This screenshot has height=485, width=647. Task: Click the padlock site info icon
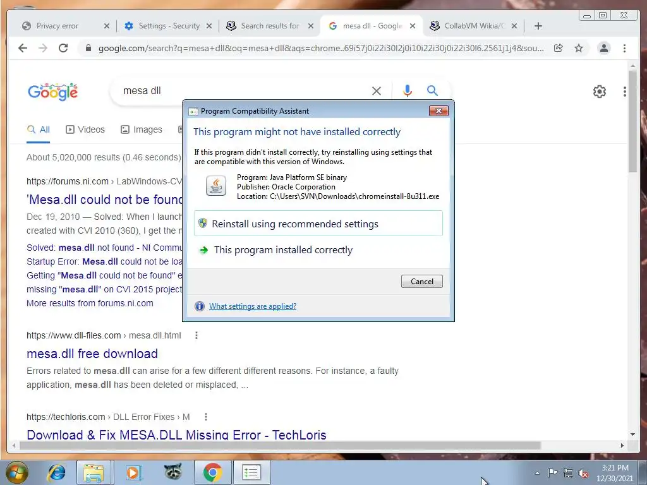pos(88,48)
